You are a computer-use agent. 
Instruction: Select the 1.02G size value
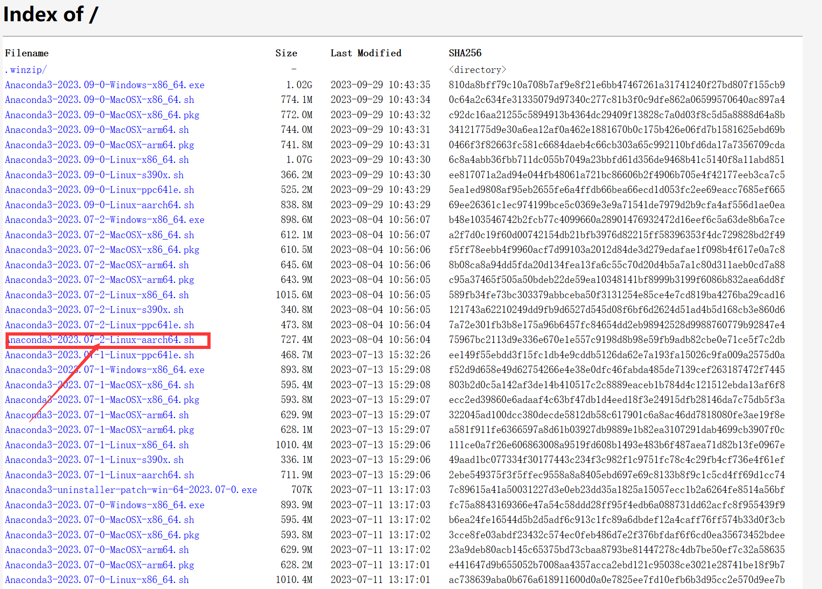[299, 85]
